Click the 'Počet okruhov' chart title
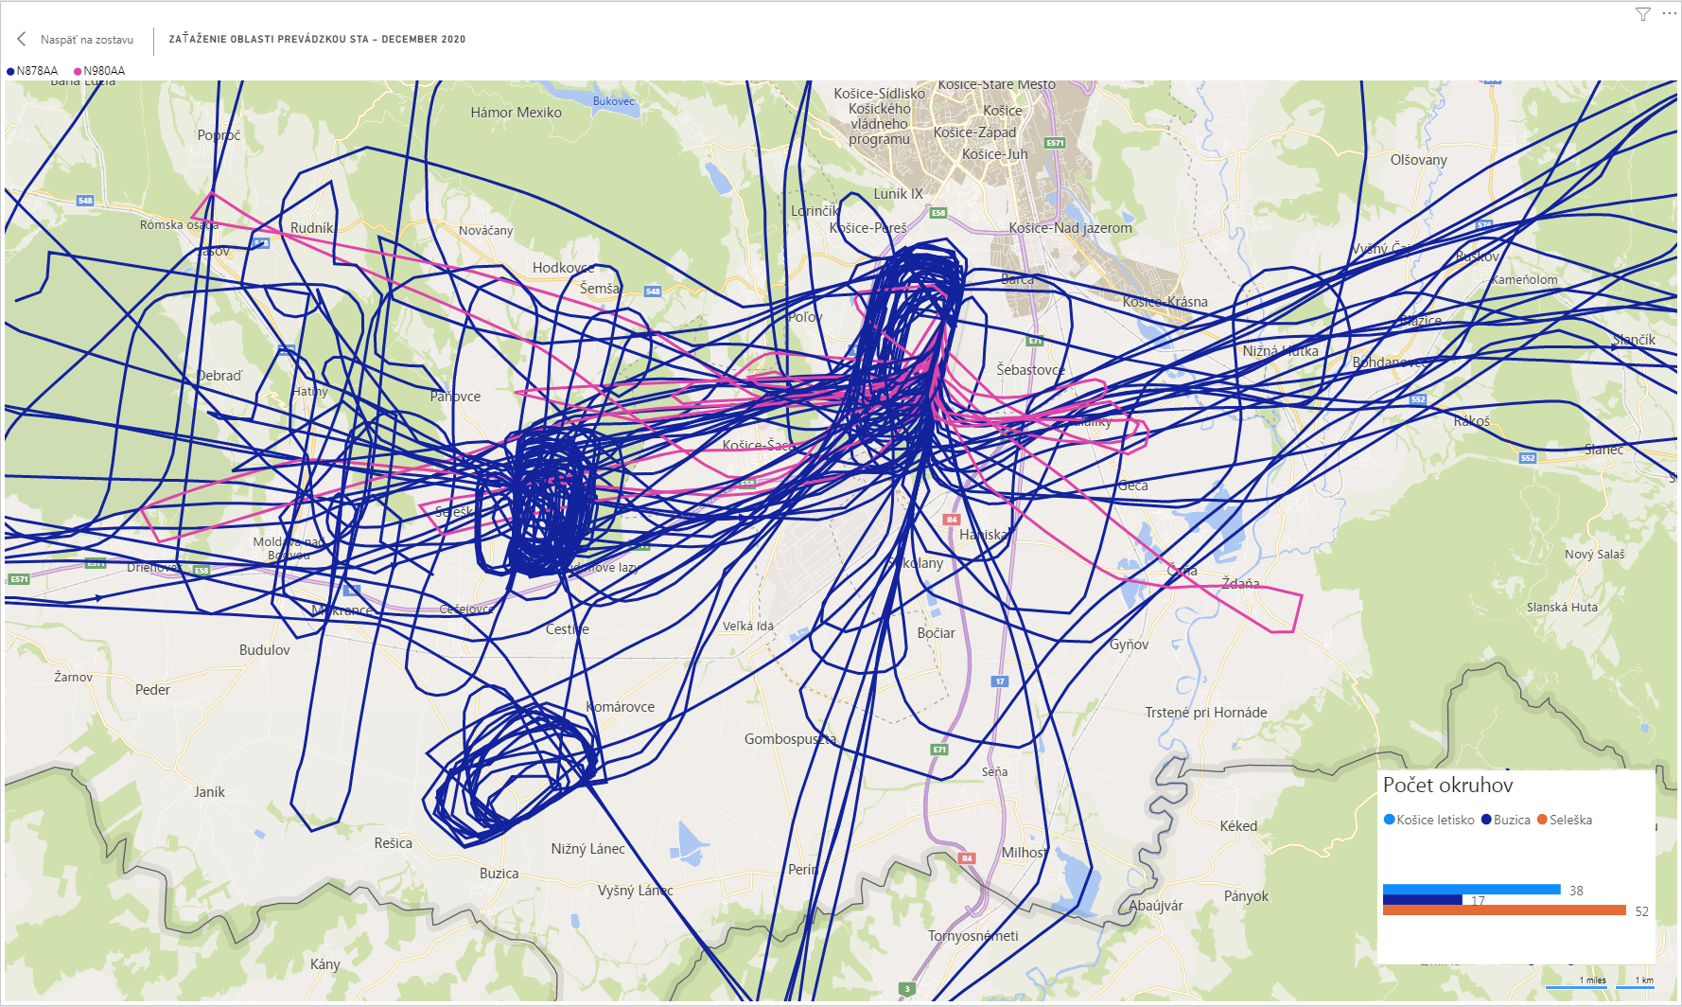The height and width of the screenshot is (1007, 1682). pyautogui.click(x=1447, y=785)
